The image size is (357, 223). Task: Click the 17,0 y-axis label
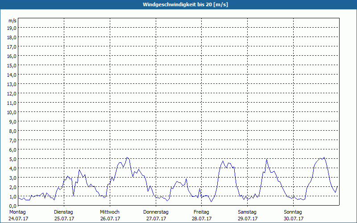[x=12, y=47]
